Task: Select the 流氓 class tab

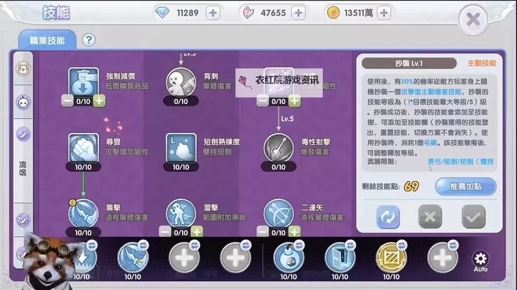Action: click(x=23, y=169)
